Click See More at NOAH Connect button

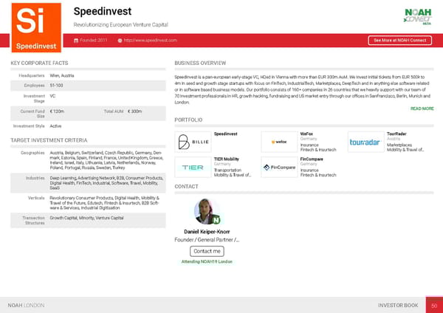tap(399, 40)
